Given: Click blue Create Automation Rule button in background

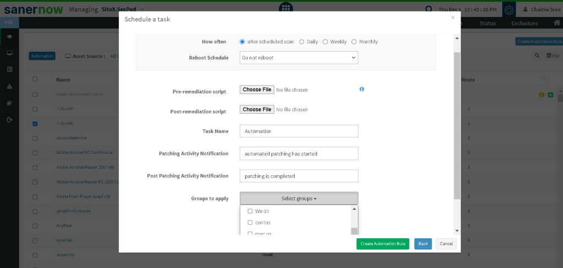Looking at the screenshot, I should tap(539, 41).
